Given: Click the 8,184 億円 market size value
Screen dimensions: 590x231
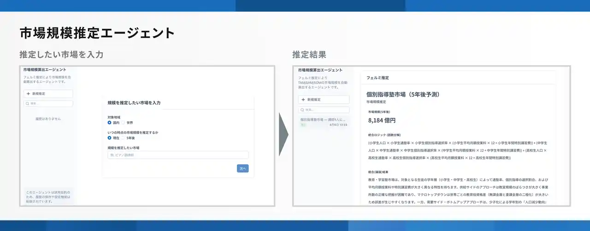Looking at the screenshot, I should (x=382, y=120).
